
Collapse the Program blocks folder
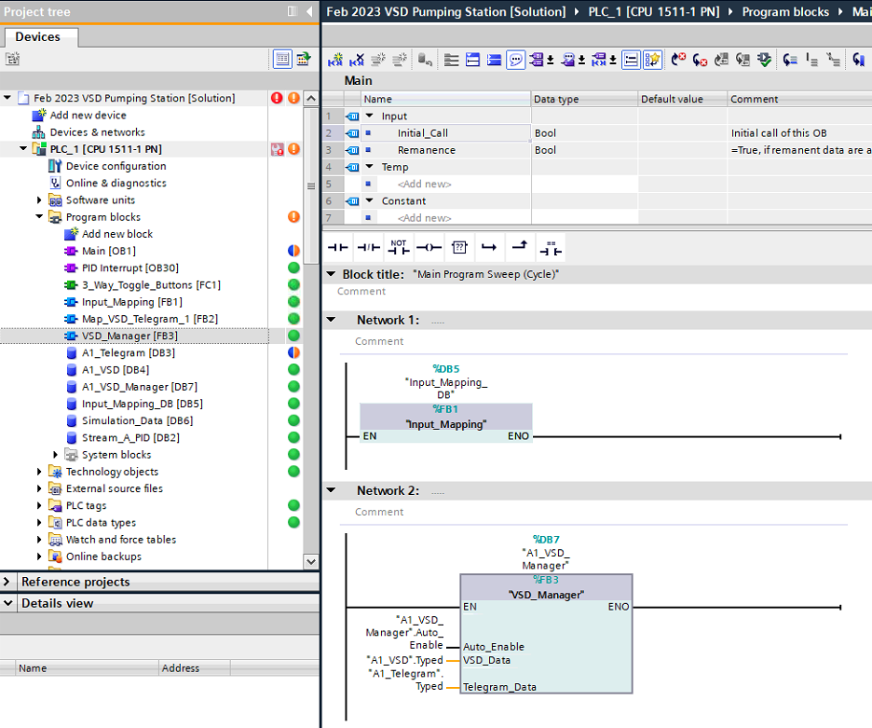coord(40,217)
